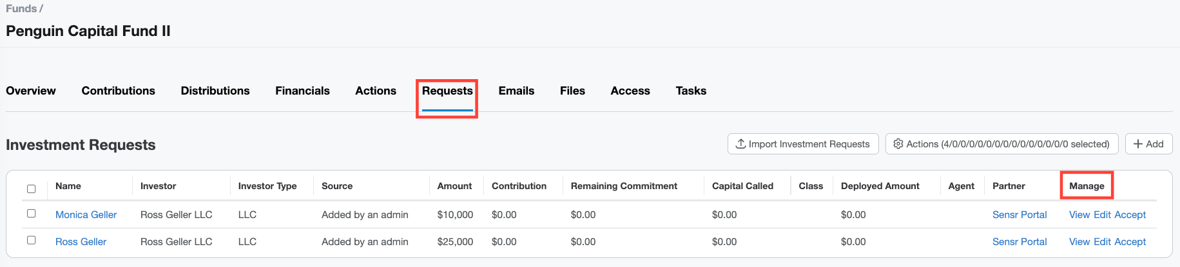Accept the Ross Geller request
Viewport: 1180px width, 267px height.
pyautogui.click(x=1130, y=242)
